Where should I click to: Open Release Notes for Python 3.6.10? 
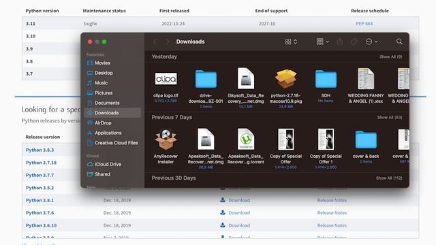pos(332,225)
